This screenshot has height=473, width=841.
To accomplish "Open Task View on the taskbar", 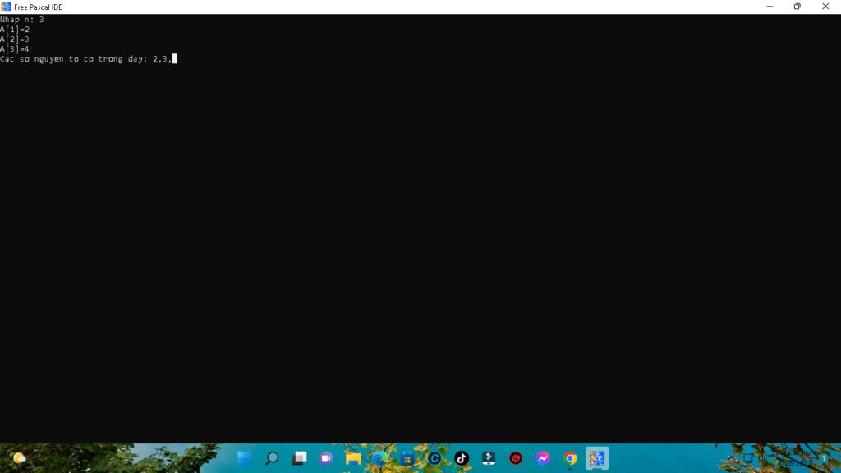I will [x=299, y=458].
